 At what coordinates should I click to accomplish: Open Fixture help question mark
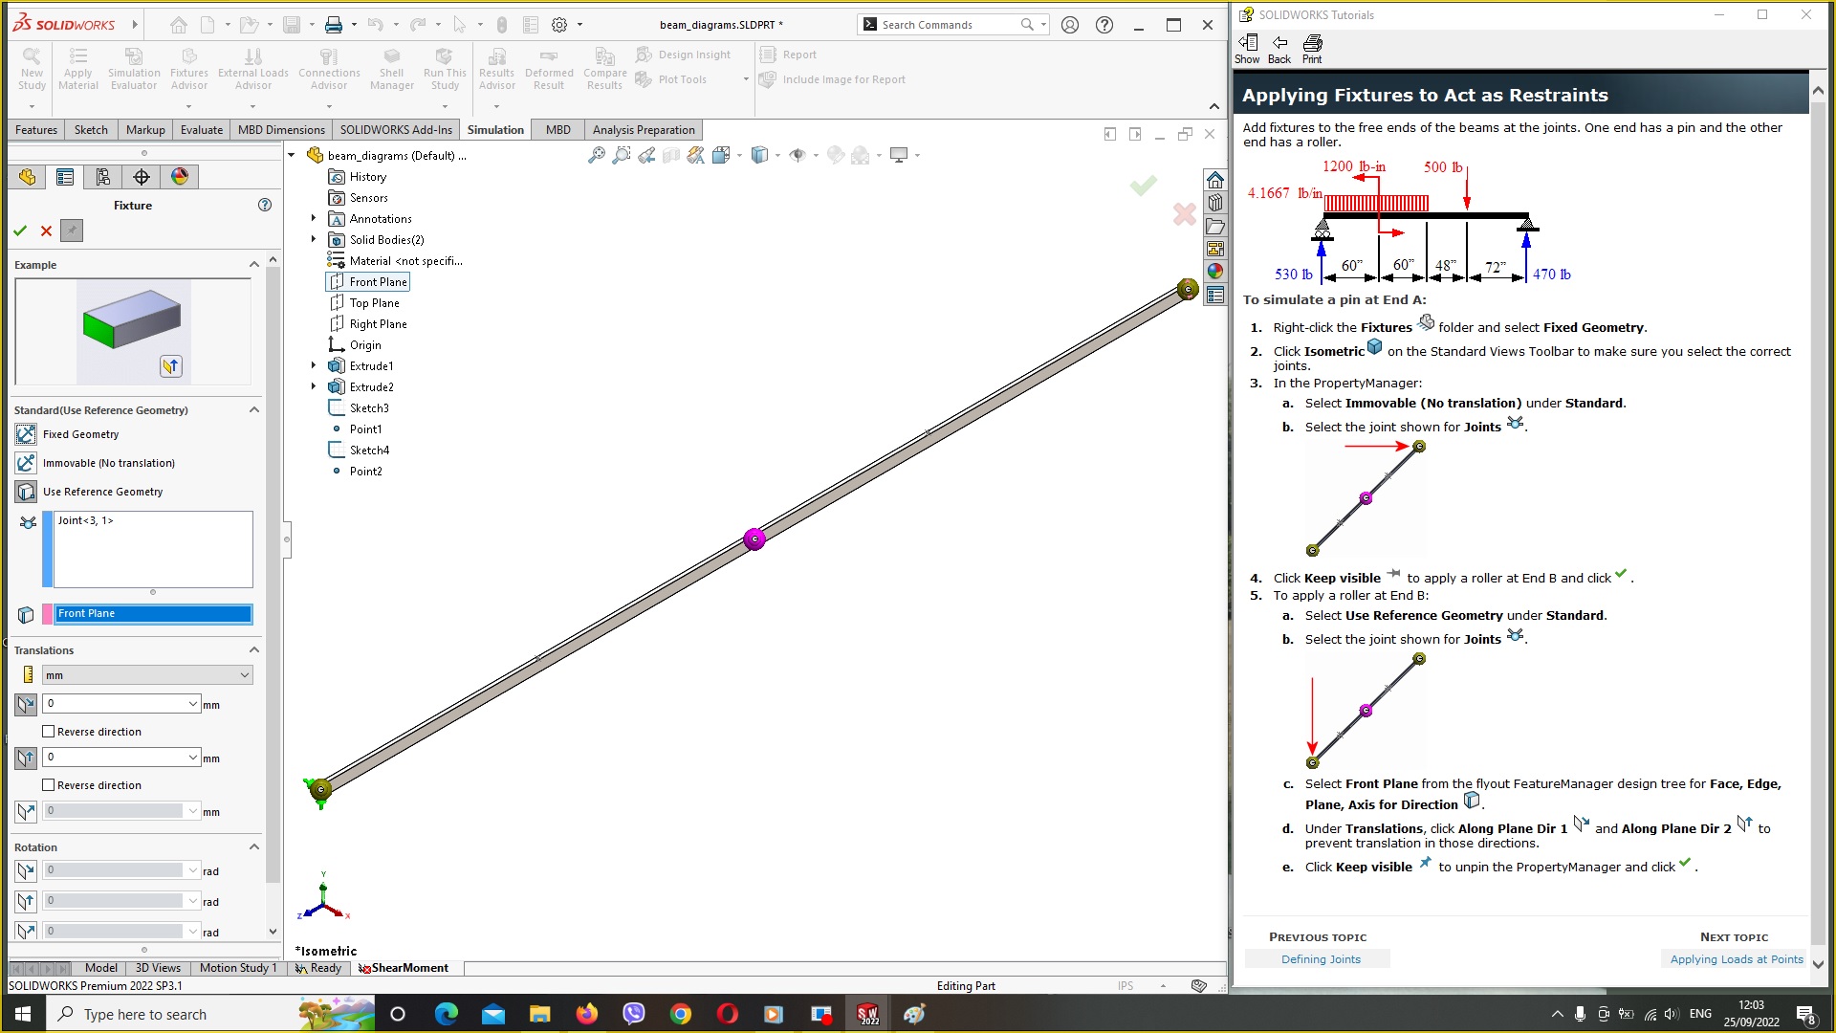[x=265, y=205]
